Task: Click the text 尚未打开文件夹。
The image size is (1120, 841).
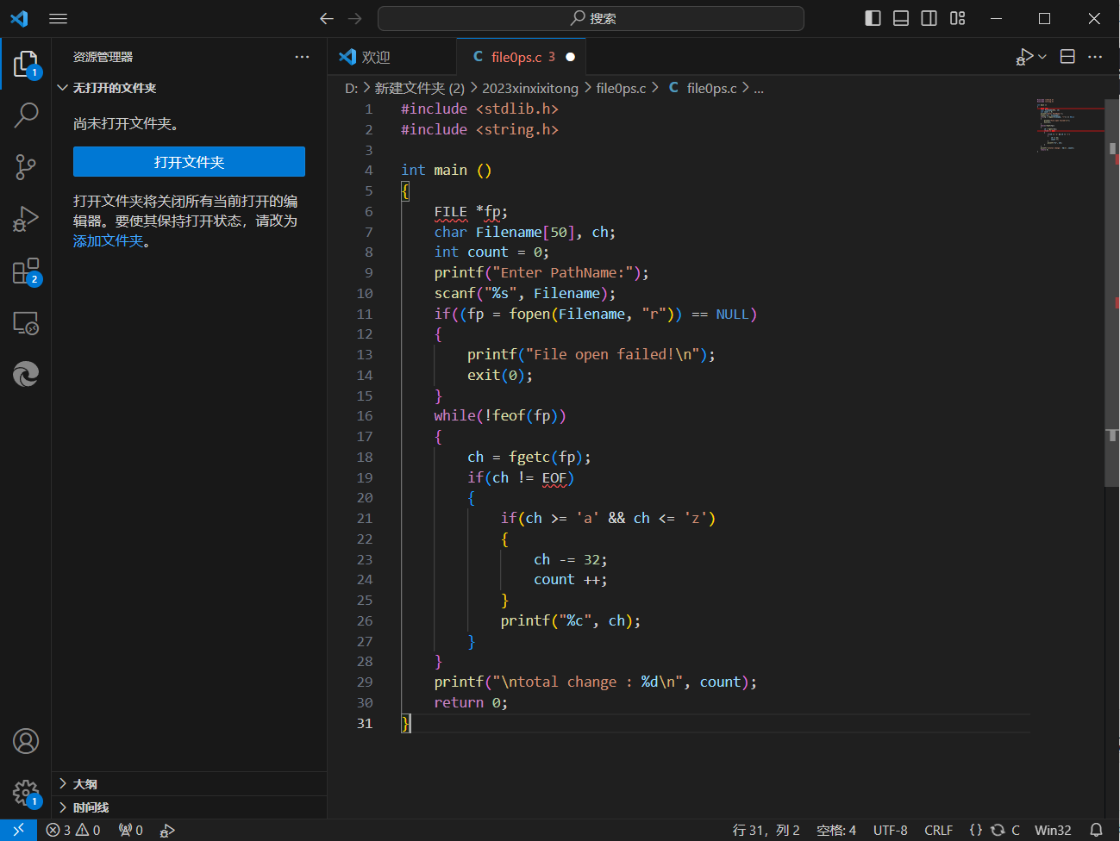Action: 126,123
